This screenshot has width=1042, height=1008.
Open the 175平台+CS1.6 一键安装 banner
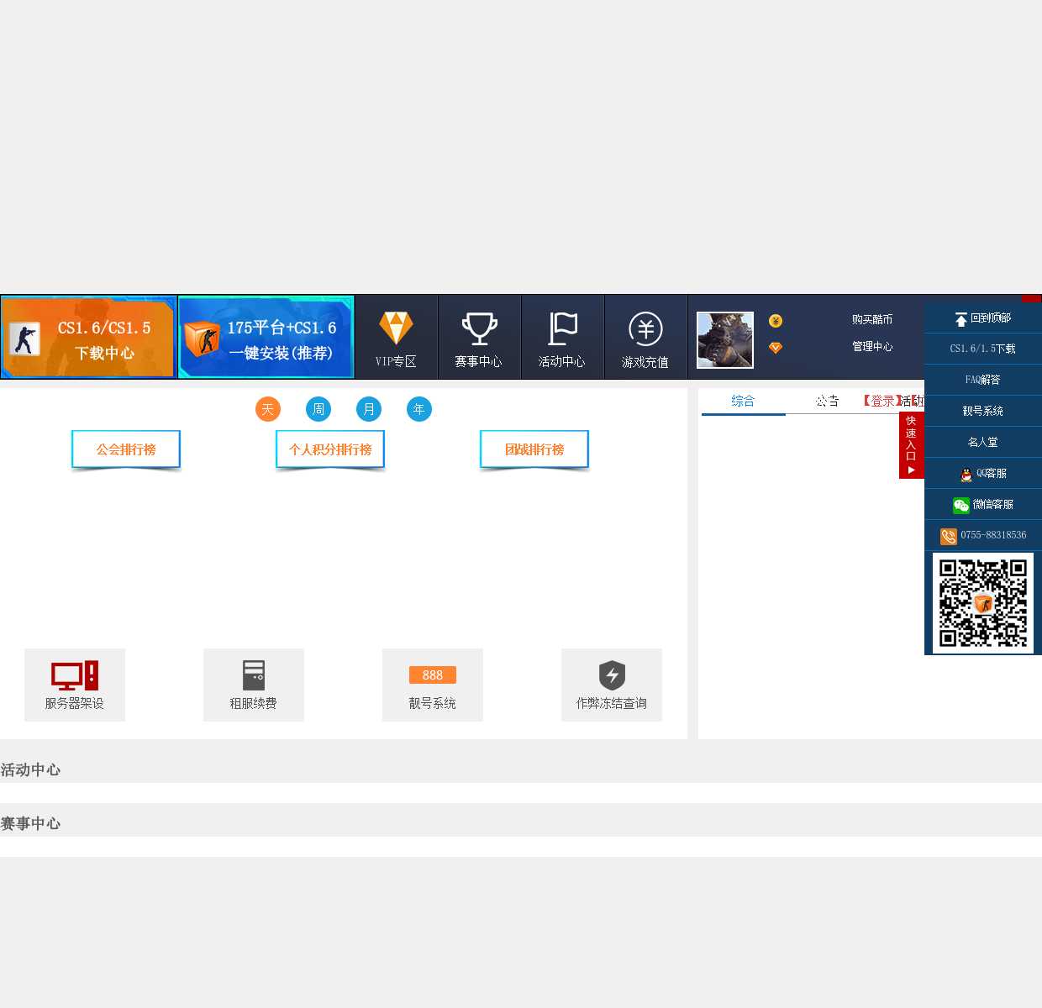pos(266,337)
